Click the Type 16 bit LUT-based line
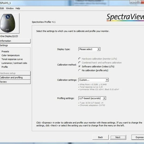Screen dimensions: 144x144 (x=91, y=103)
